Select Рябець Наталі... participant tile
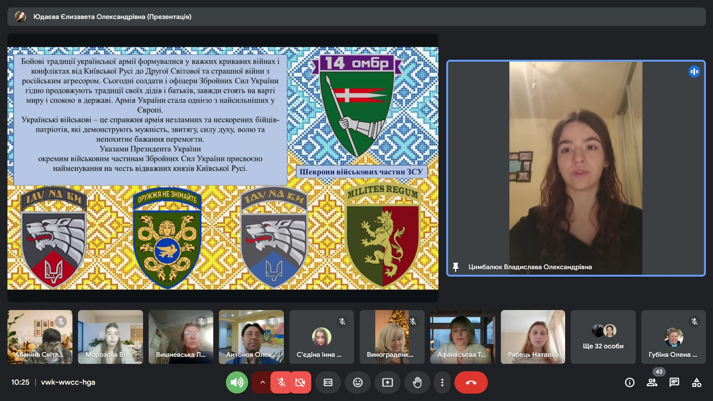 coord(533,337)
